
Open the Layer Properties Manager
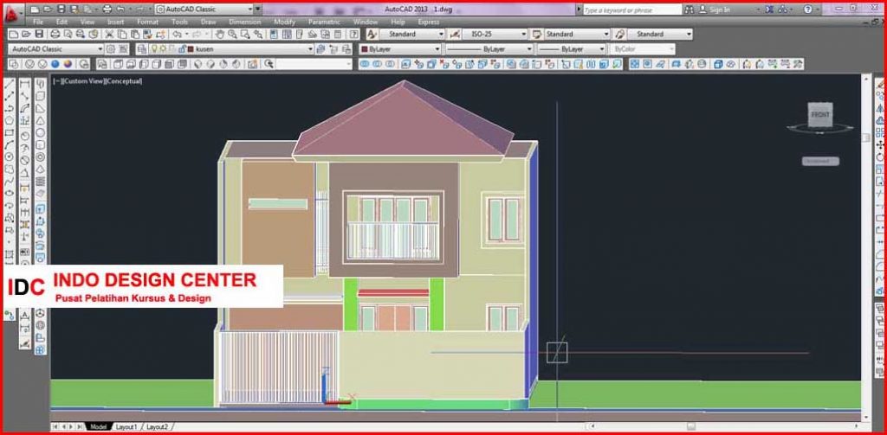click(141, 49)
